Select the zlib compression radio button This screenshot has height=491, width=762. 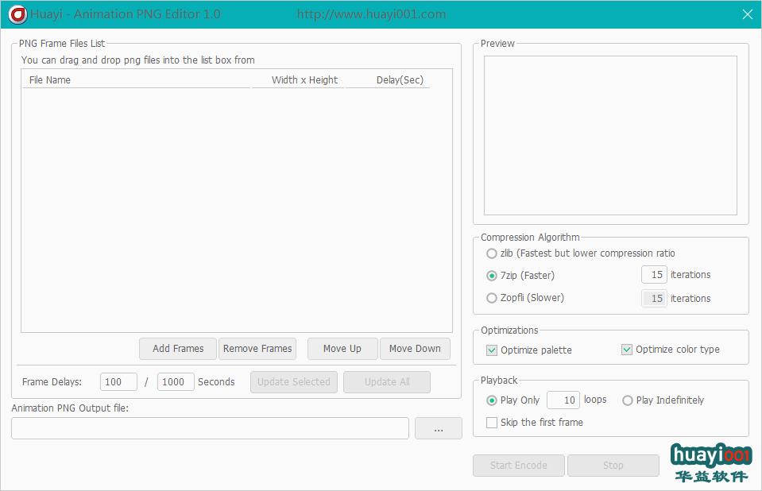point(491,253)
